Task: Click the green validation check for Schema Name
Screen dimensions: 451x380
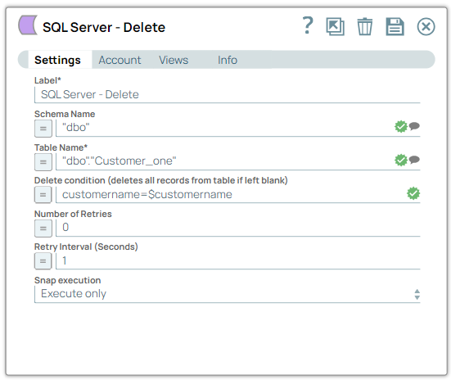Action: [x=401, y=126]
